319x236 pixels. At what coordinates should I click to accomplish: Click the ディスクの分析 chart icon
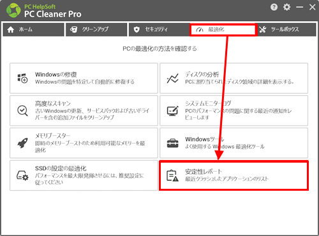[172, 78]
